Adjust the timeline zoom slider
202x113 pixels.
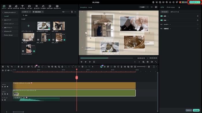[142, 67]
